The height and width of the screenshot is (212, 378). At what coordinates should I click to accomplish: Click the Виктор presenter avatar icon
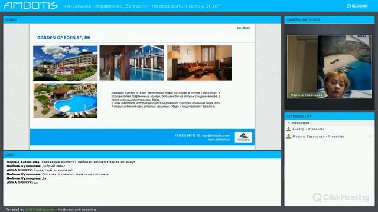coord(288,130)
